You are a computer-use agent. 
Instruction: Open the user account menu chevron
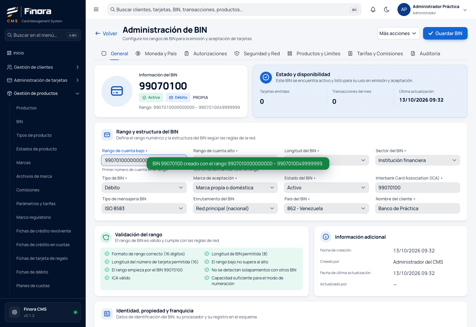[465, 10]
